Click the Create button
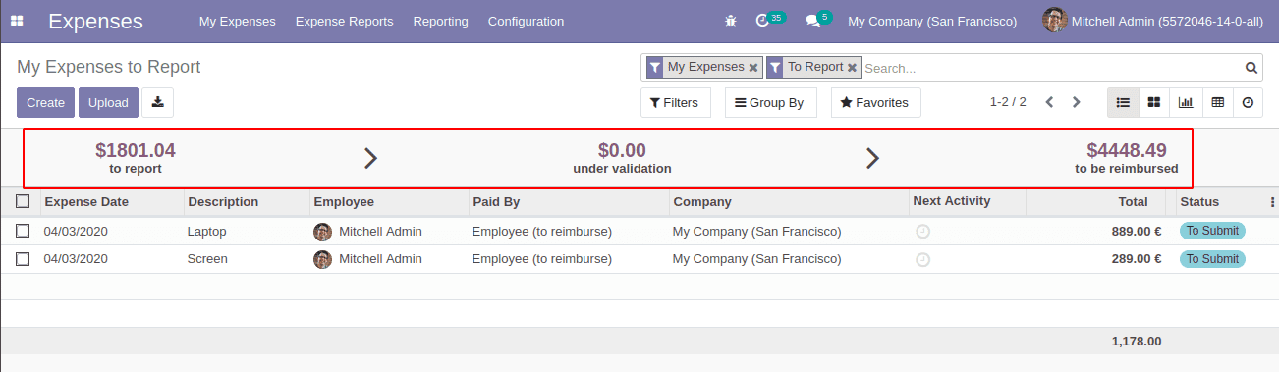The image size is (1279, 372). tap(45, 102)
